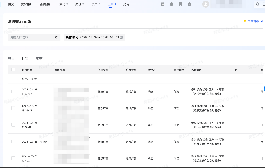Open 财务 in the top menu
The width and height of the screenshot is (265, 168).
[126, 4]
